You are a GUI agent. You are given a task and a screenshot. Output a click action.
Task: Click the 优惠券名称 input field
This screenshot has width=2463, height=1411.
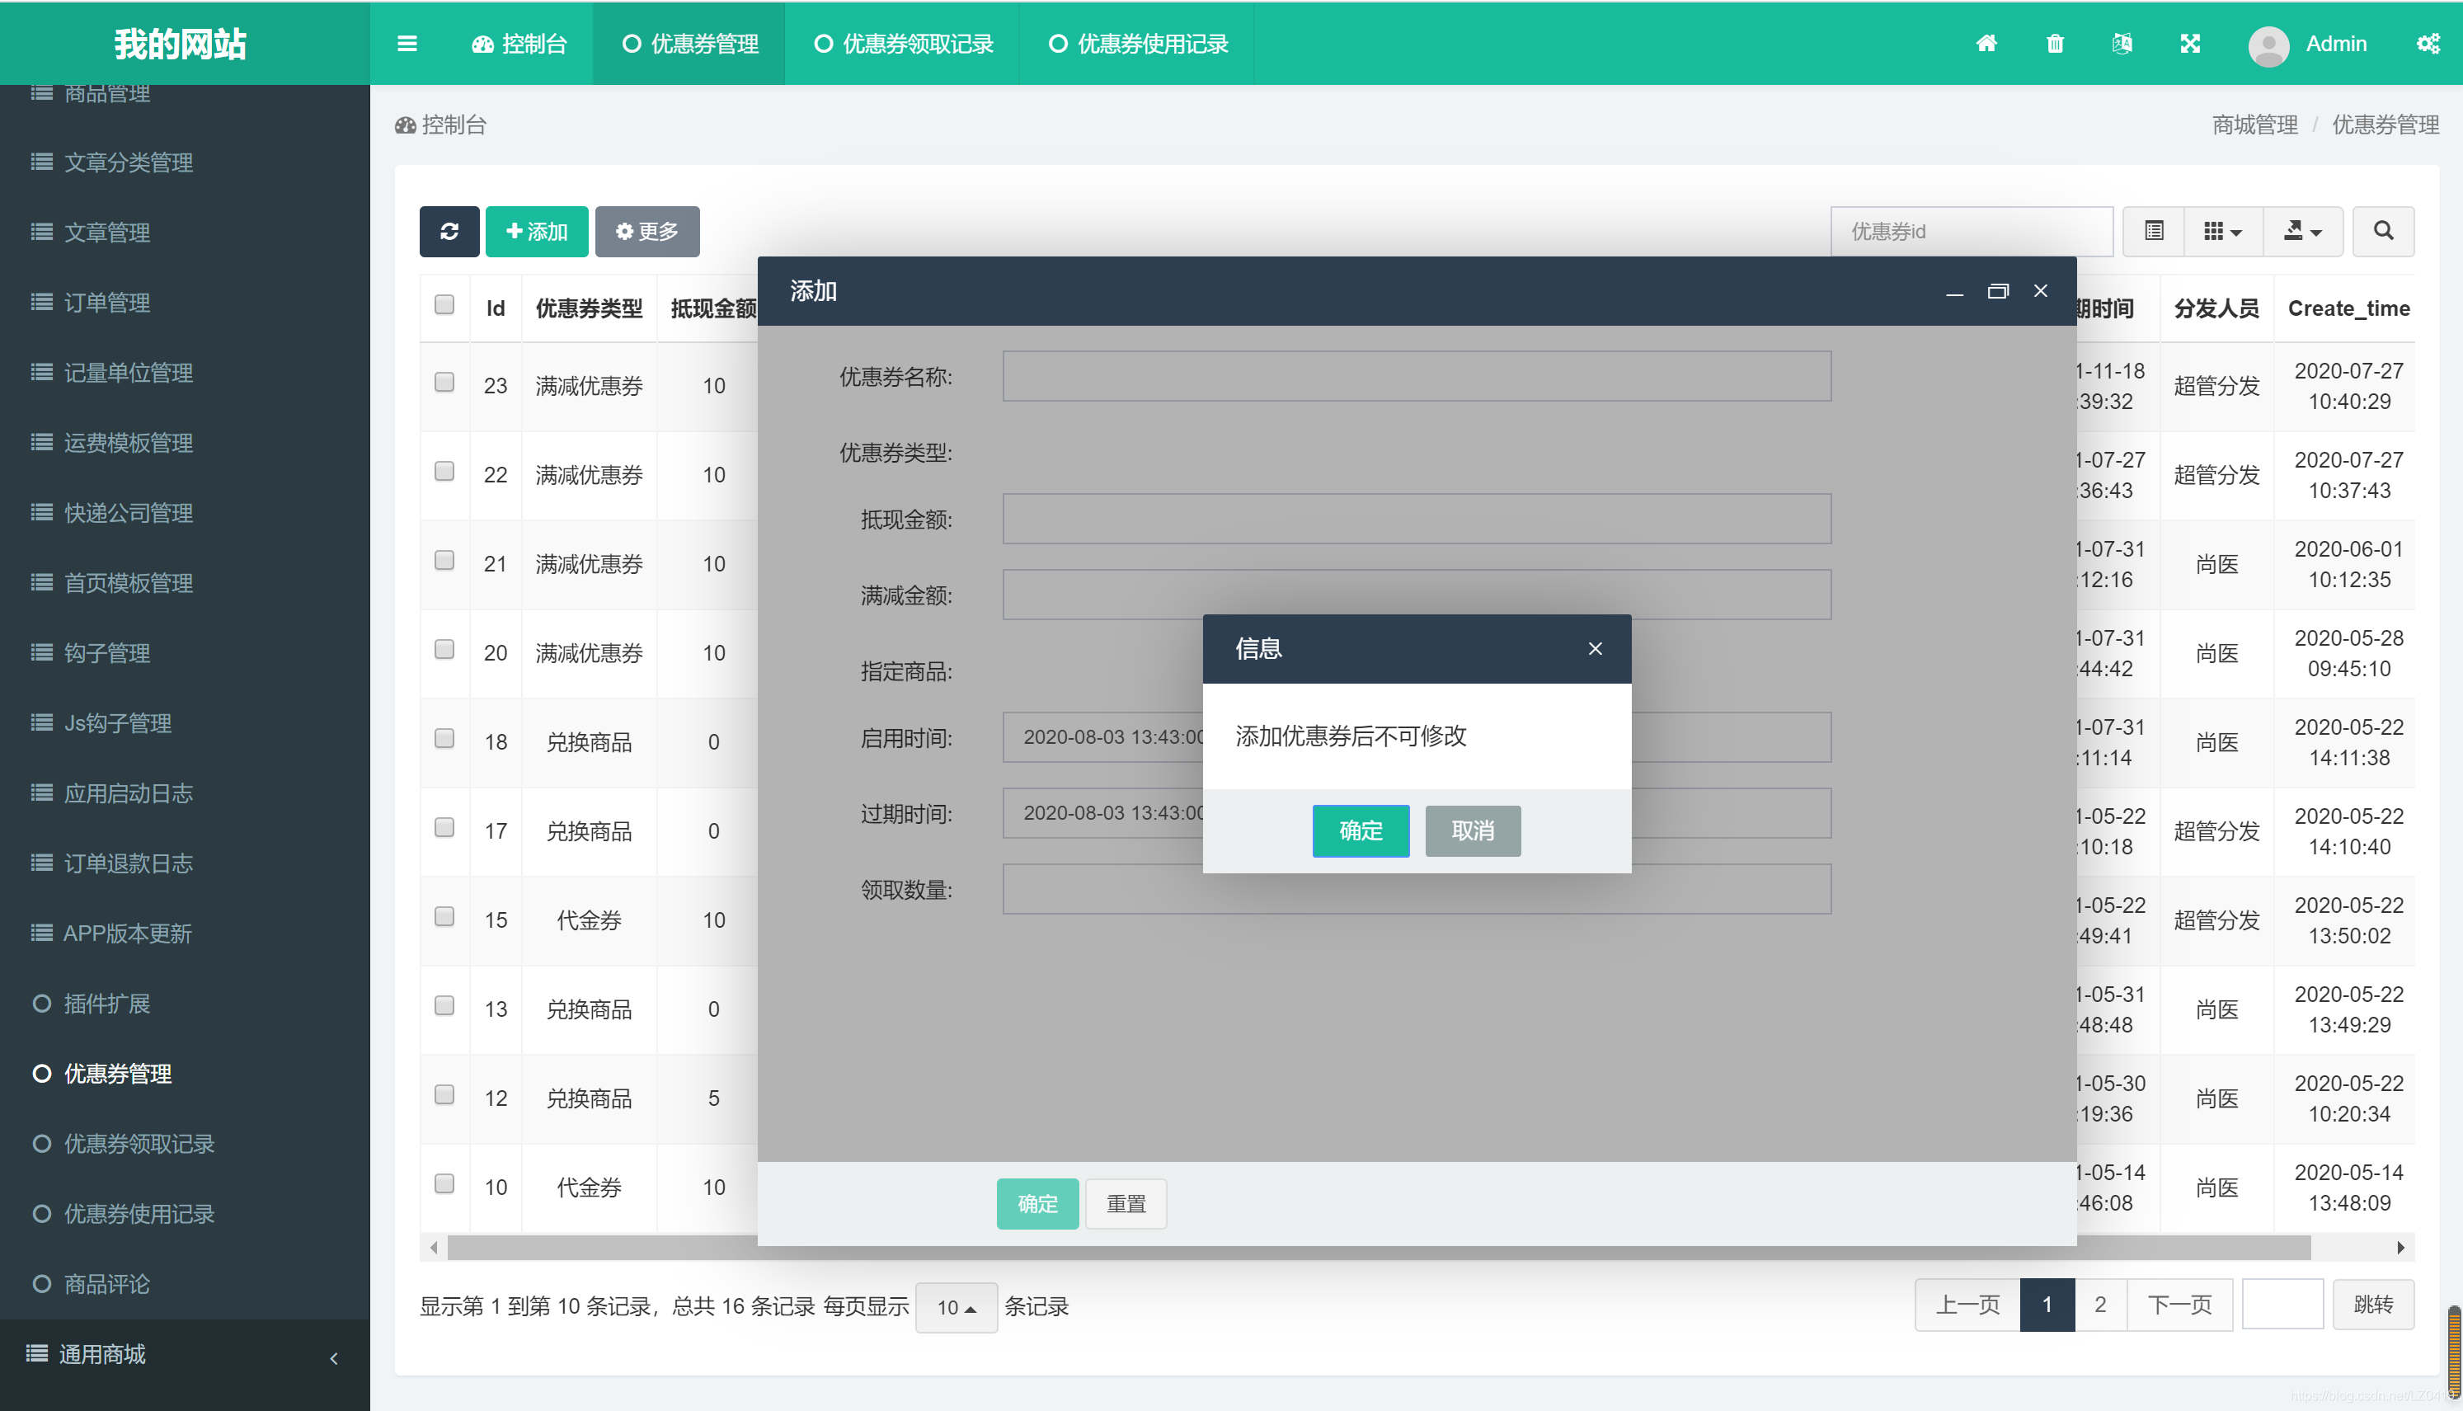1417,377
